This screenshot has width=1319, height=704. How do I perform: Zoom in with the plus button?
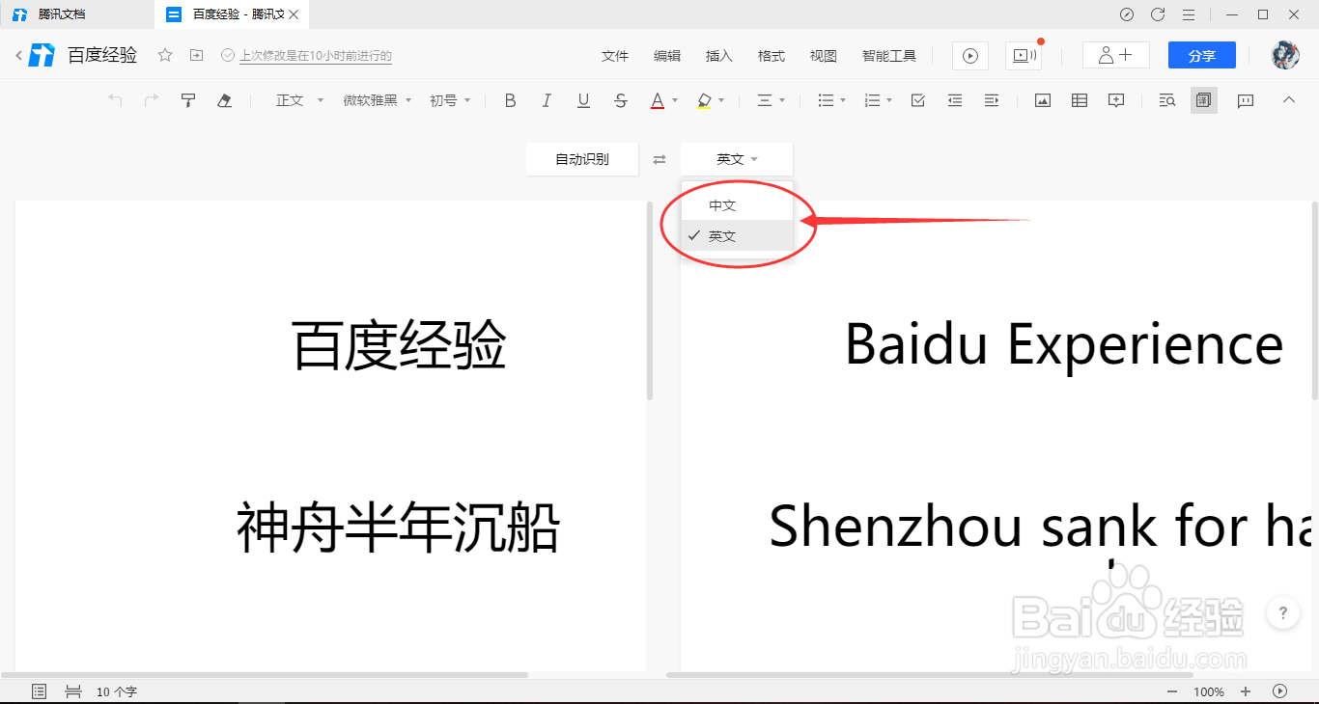pos(1246,691)
